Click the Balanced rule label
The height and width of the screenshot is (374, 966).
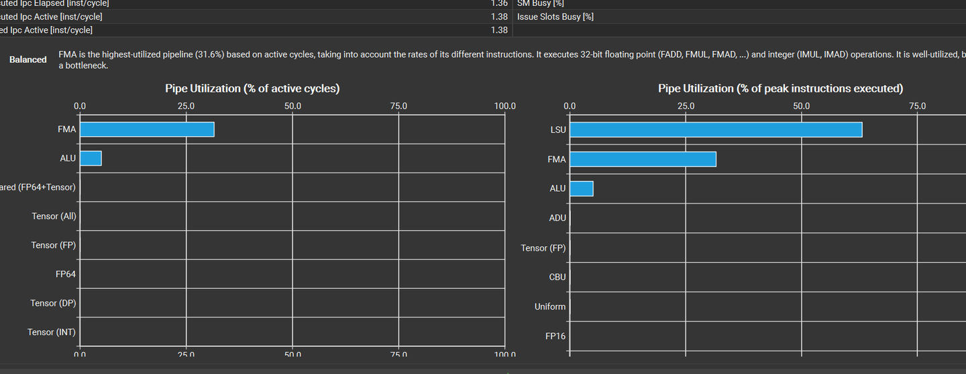click(28, 60)
